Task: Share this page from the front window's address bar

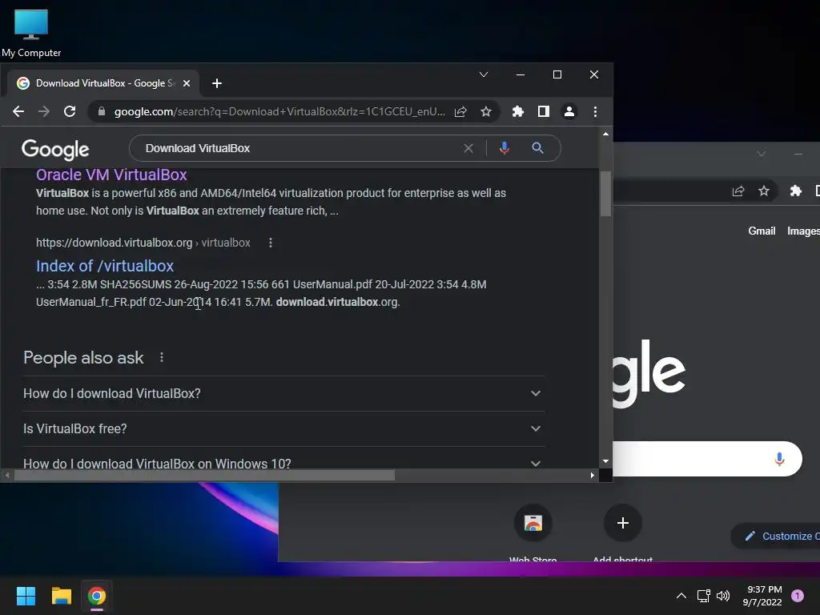Action: (x=460, y=111)
